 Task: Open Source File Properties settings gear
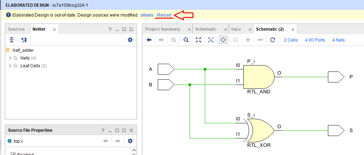(130, 141)
